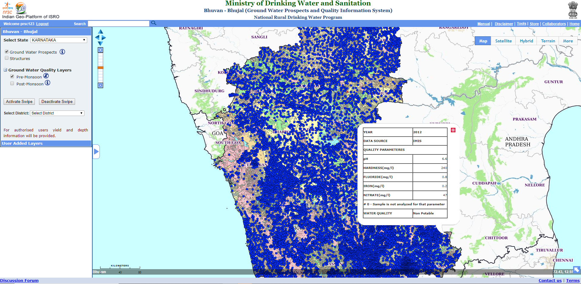
Task: Click the search magnifier icon
Action: [x=154, y=23]
